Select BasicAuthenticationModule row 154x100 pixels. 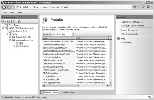tap(75, 48)
